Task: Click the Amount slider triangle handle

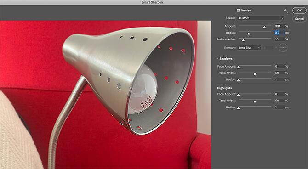Action: coord(264,27)
